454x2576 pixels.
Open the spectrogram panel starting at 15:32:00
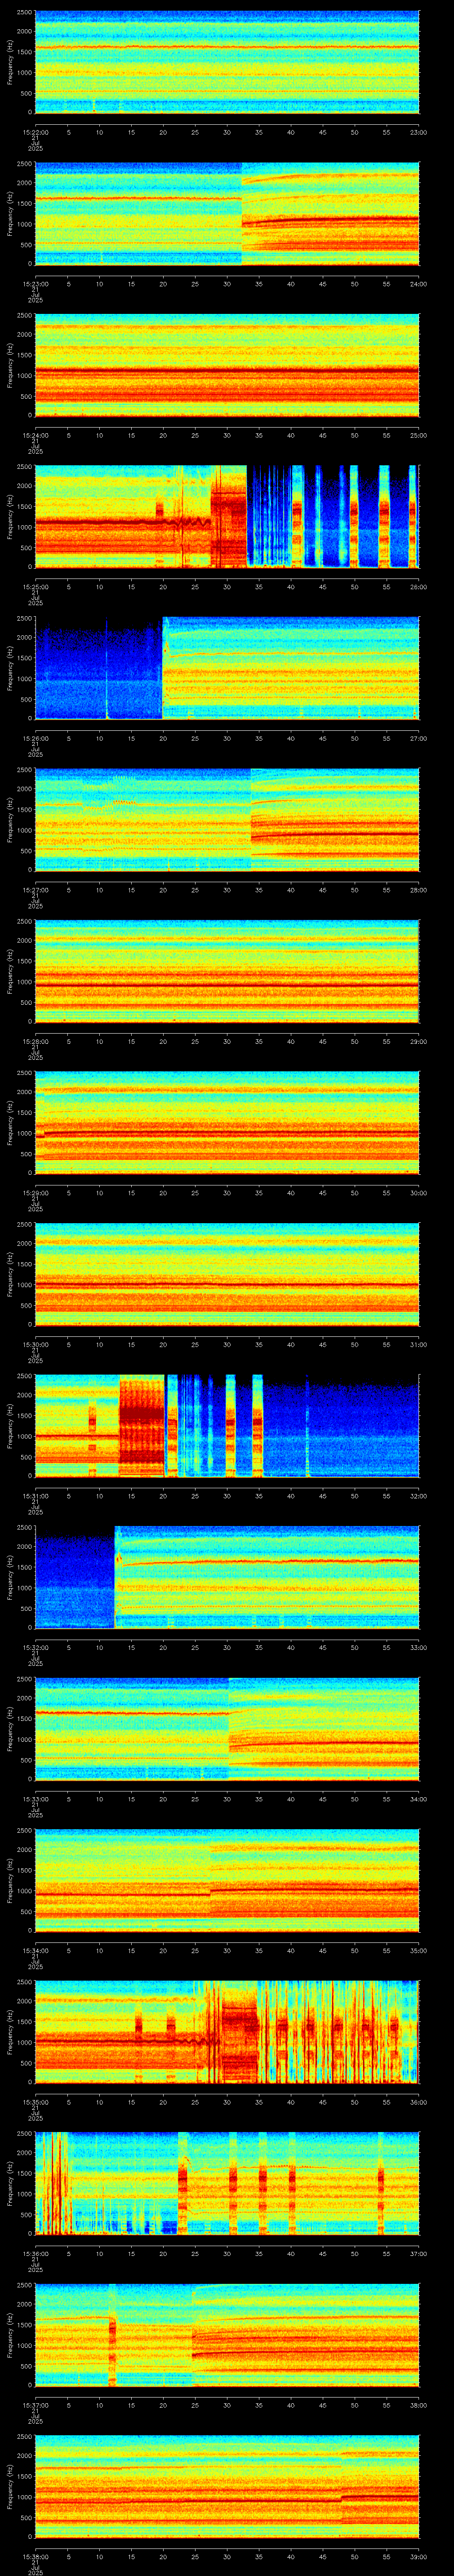[x=227, y=1577]
